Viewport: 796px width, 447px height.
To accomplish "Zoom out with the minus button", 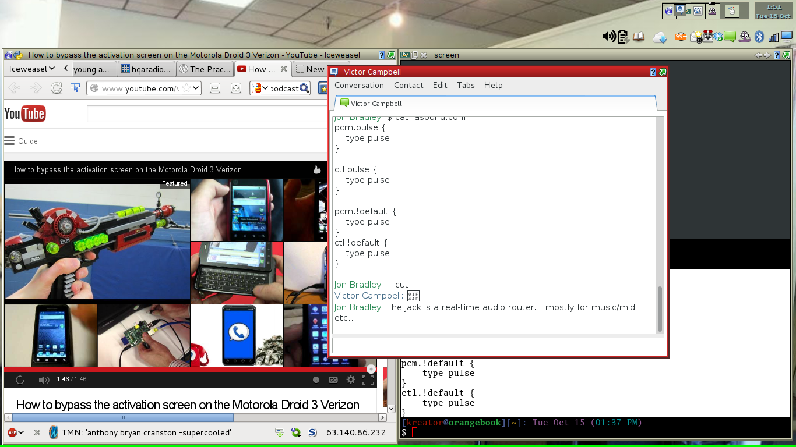I will [x=215, y=88].
